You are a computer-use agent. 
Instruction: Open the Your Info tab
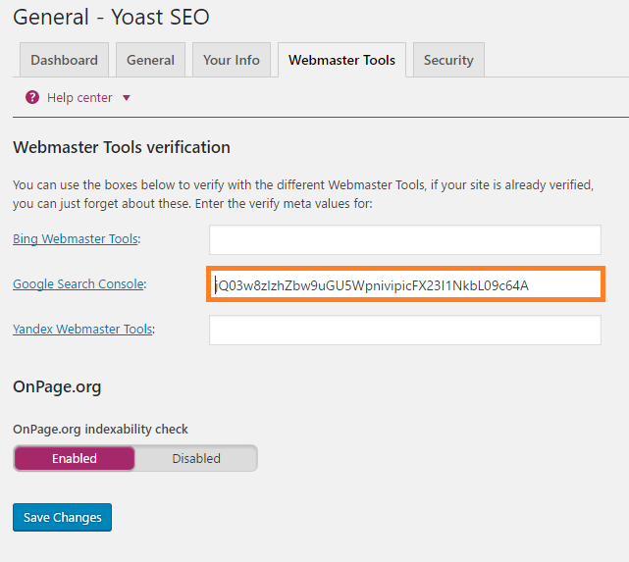[x=232, y=60]
